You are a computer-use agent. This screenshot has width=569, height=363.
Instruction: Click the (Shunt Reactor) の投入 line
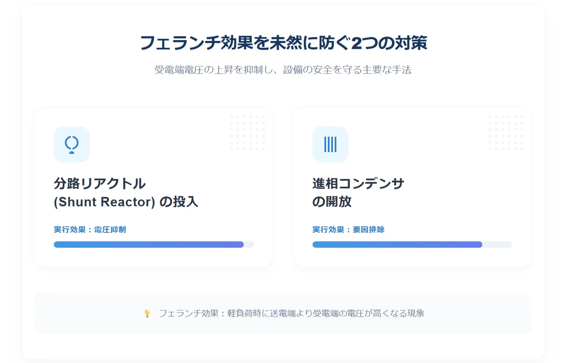[x=126, y=202]
